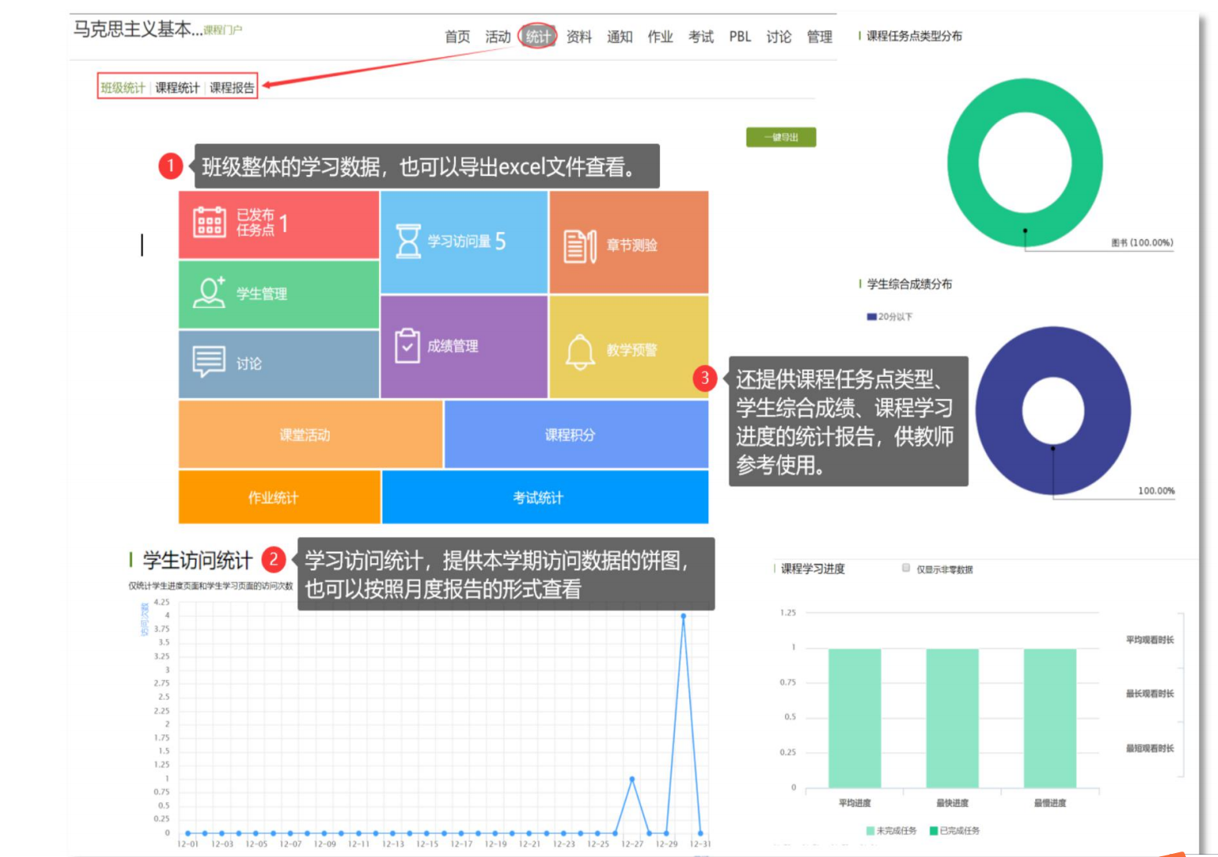
Task: Click the course title 马克思主义基本...
Action: [138, 30]
